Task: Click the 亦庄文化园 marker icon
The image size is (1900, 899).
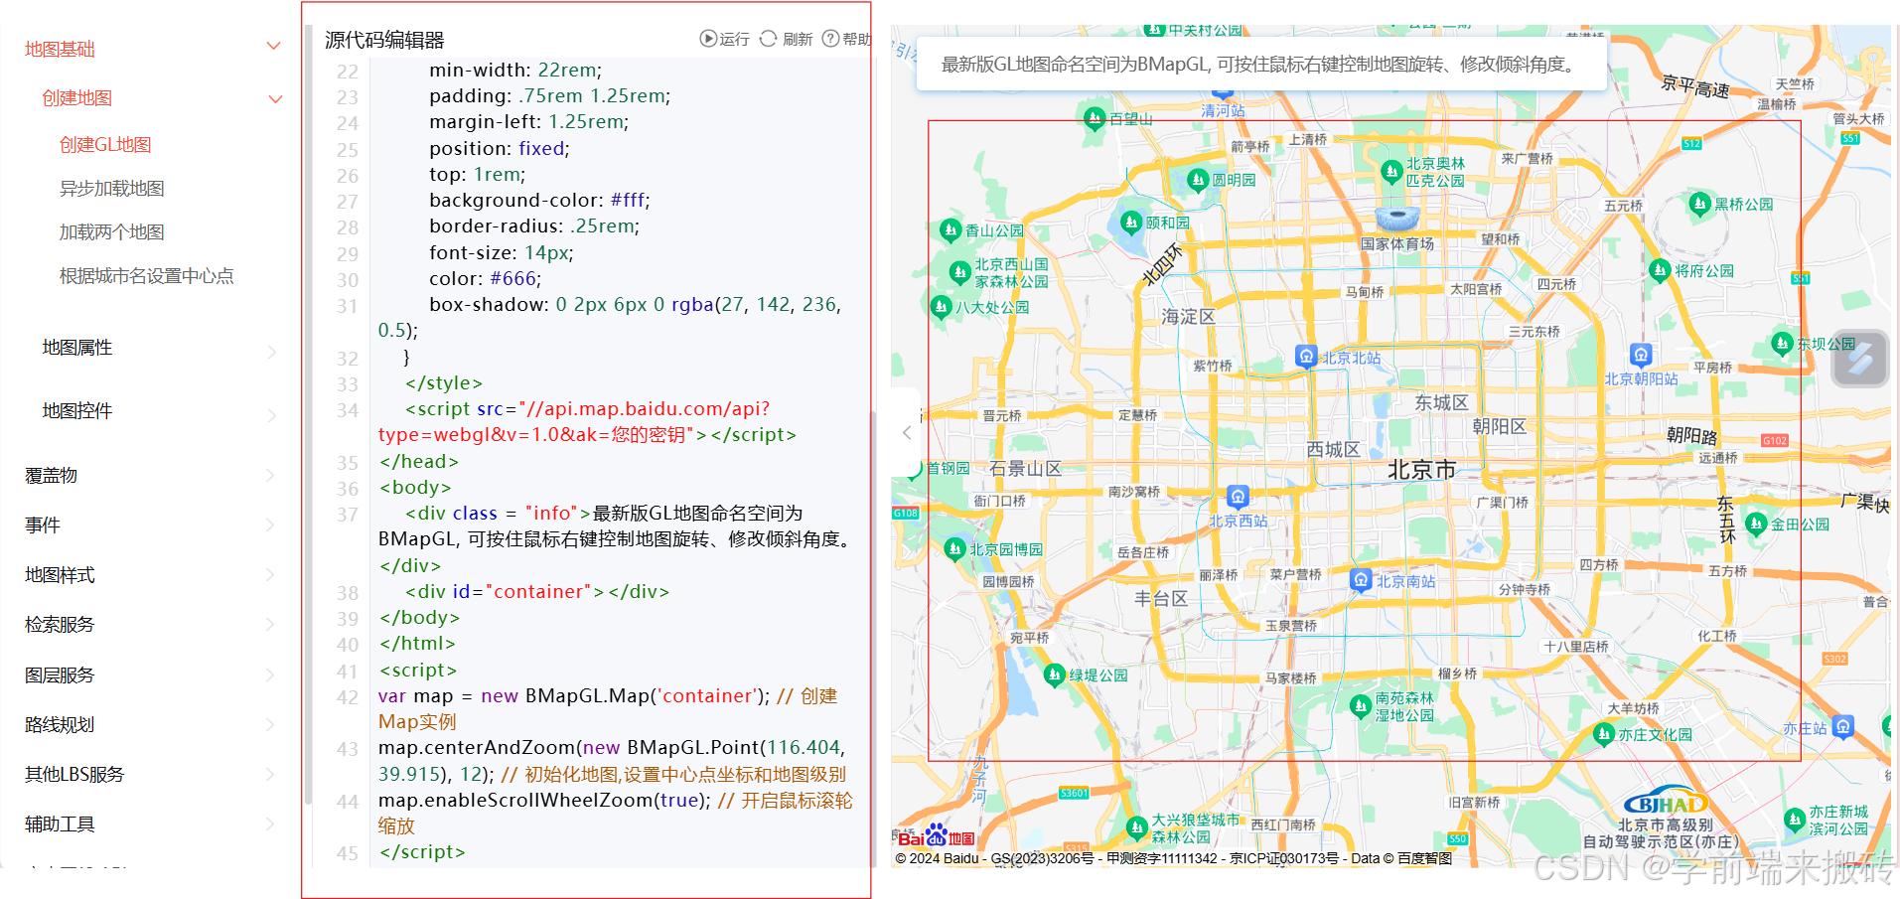Action: [x=1603, y=734]
